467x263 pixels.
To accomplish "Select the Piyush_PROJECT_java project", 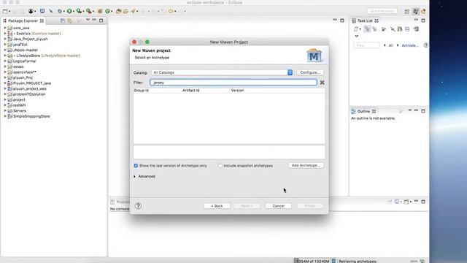I will pyautogui.click(x=32, y=83).
